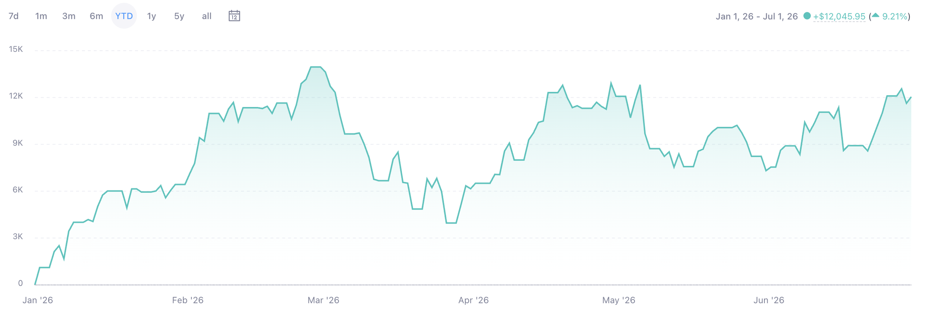Choose the 3m range option

click(x=69, y=16)
